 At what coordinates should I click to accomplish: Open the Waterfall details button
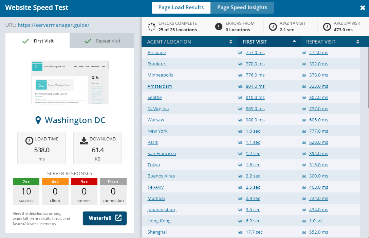coord(105,218)
